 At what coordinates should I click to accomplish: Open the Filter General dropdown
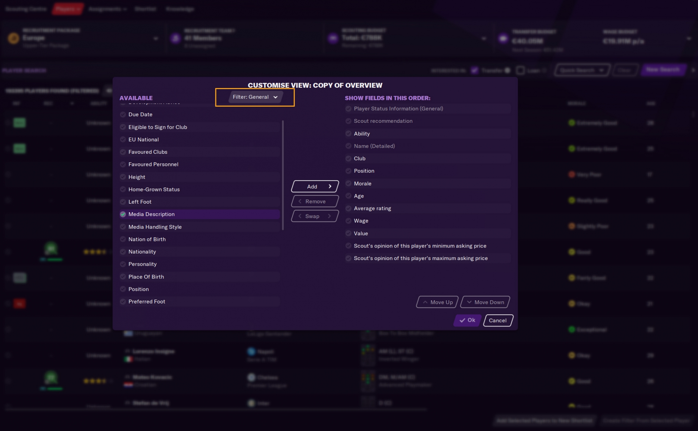tap(254, 97)
